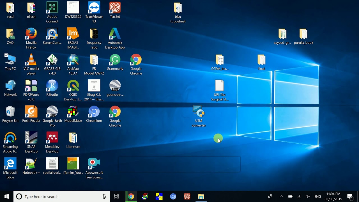Launch Adobe Connect shortcut

click(52, 13)
